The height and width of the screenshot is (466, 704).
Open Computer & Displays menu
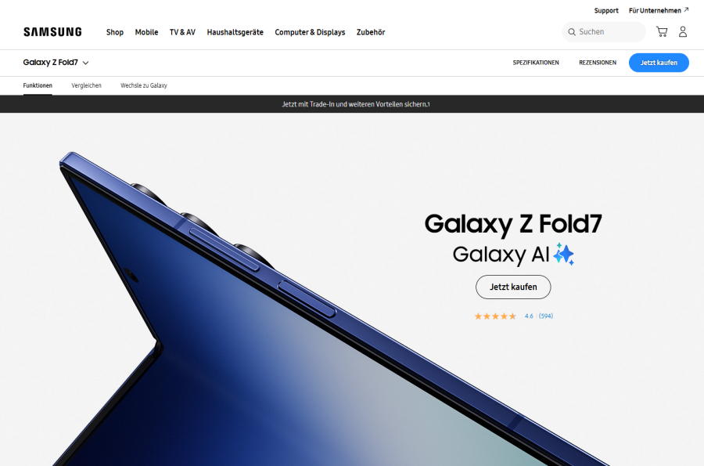pyautogui.click(x=310, y=32)
